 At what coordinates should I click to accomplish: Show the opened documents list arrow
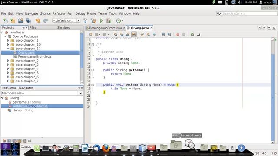tap(269, 28)
